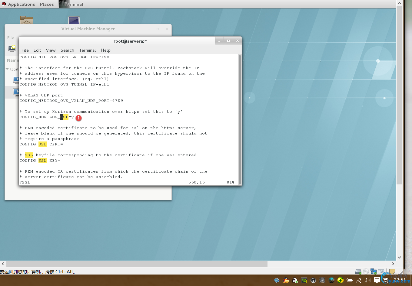Click the new virtual machine icon
The width and height of the screenshot is (412, 286).
click(12, 48)
